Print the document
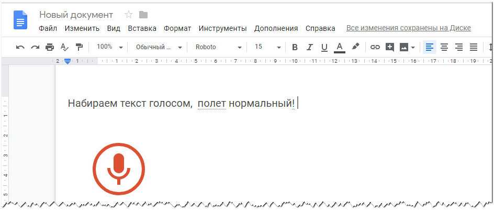 (x=50, y=47)
